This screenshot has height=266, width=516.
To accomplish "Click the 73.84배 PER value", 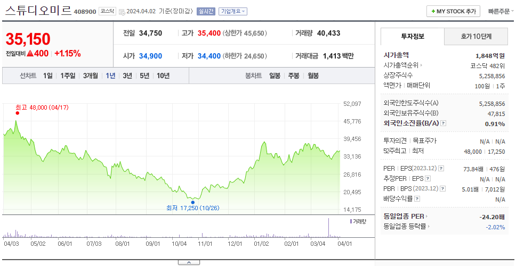I will (x=473, y=169).
